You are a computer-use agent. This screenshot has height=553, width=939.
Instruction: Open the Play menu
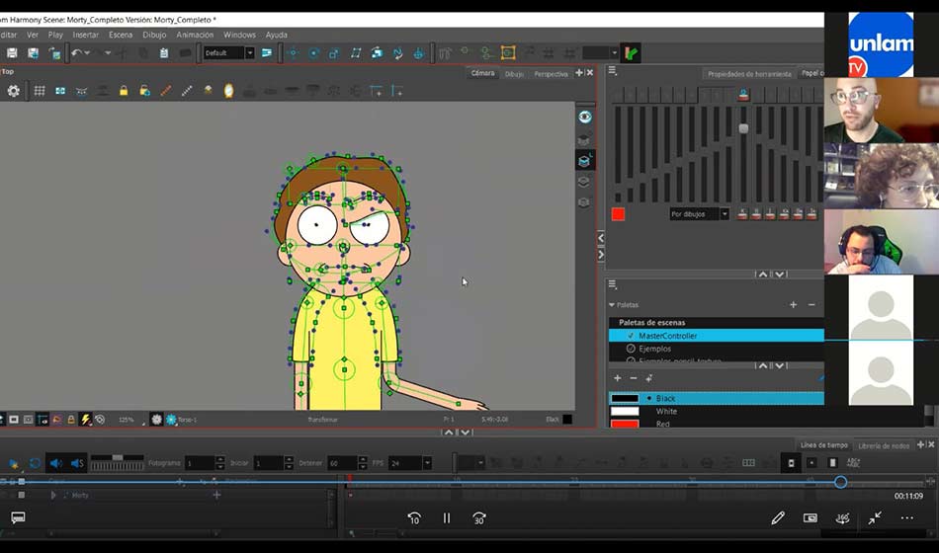(55, 35)
